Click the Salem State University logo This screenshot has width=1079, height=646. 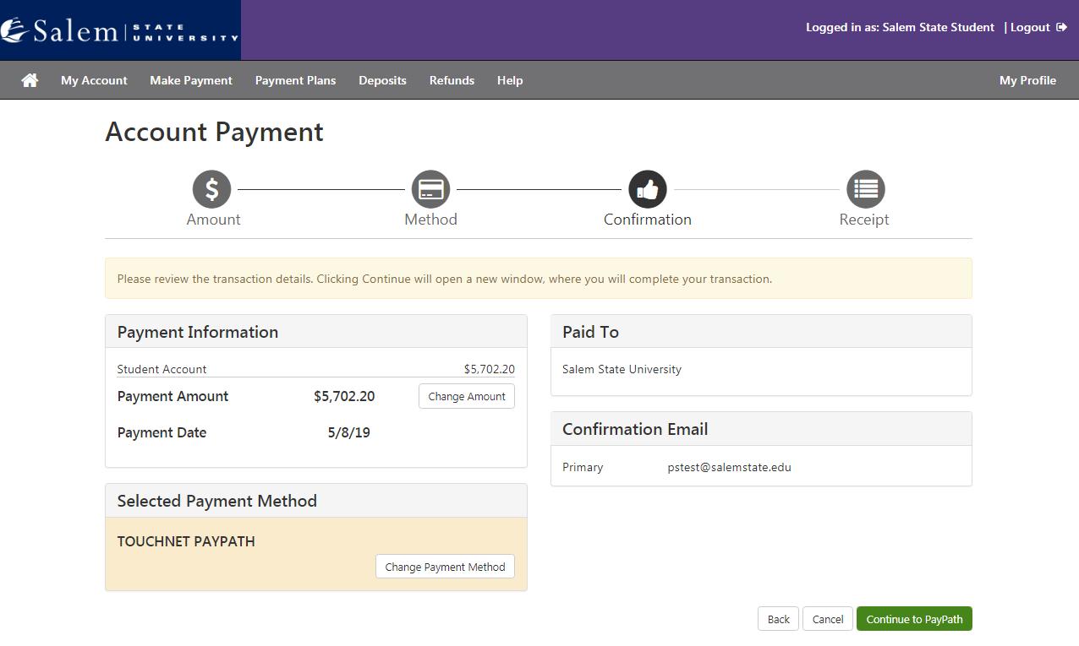[120, 30]
